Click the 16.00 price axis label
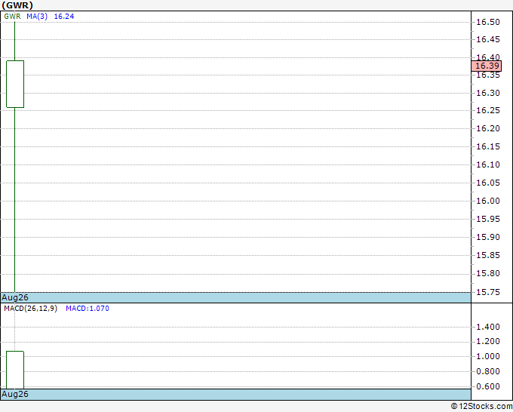Viewport: 513px width, 412px height. click(x=488, y=201)
